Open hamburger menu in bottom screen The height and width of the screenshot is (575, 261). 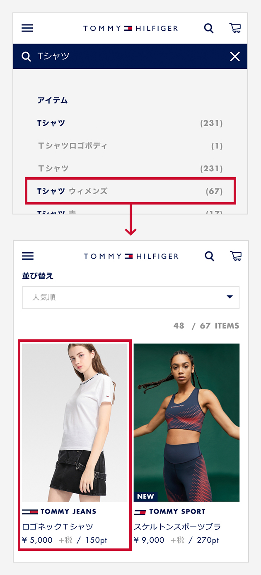point(28,256)
